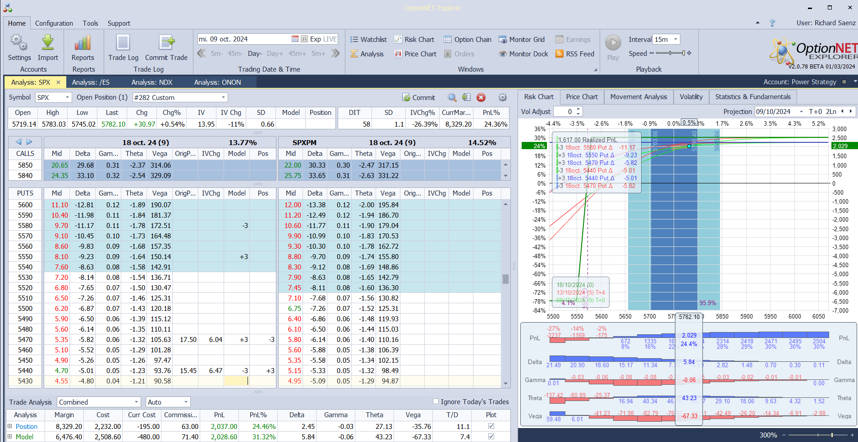Open the Account dropdown arrow
Screen dimensions: 858x442
(854, 82)
